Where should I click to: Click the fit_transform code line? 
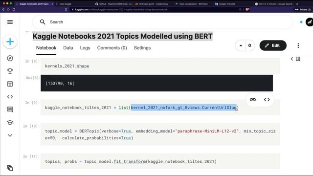click(131, 161)
